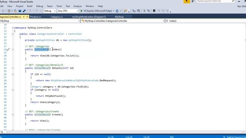Open the Analyze menu
Viewport: 246px width, 138px height.
[78, 6]
